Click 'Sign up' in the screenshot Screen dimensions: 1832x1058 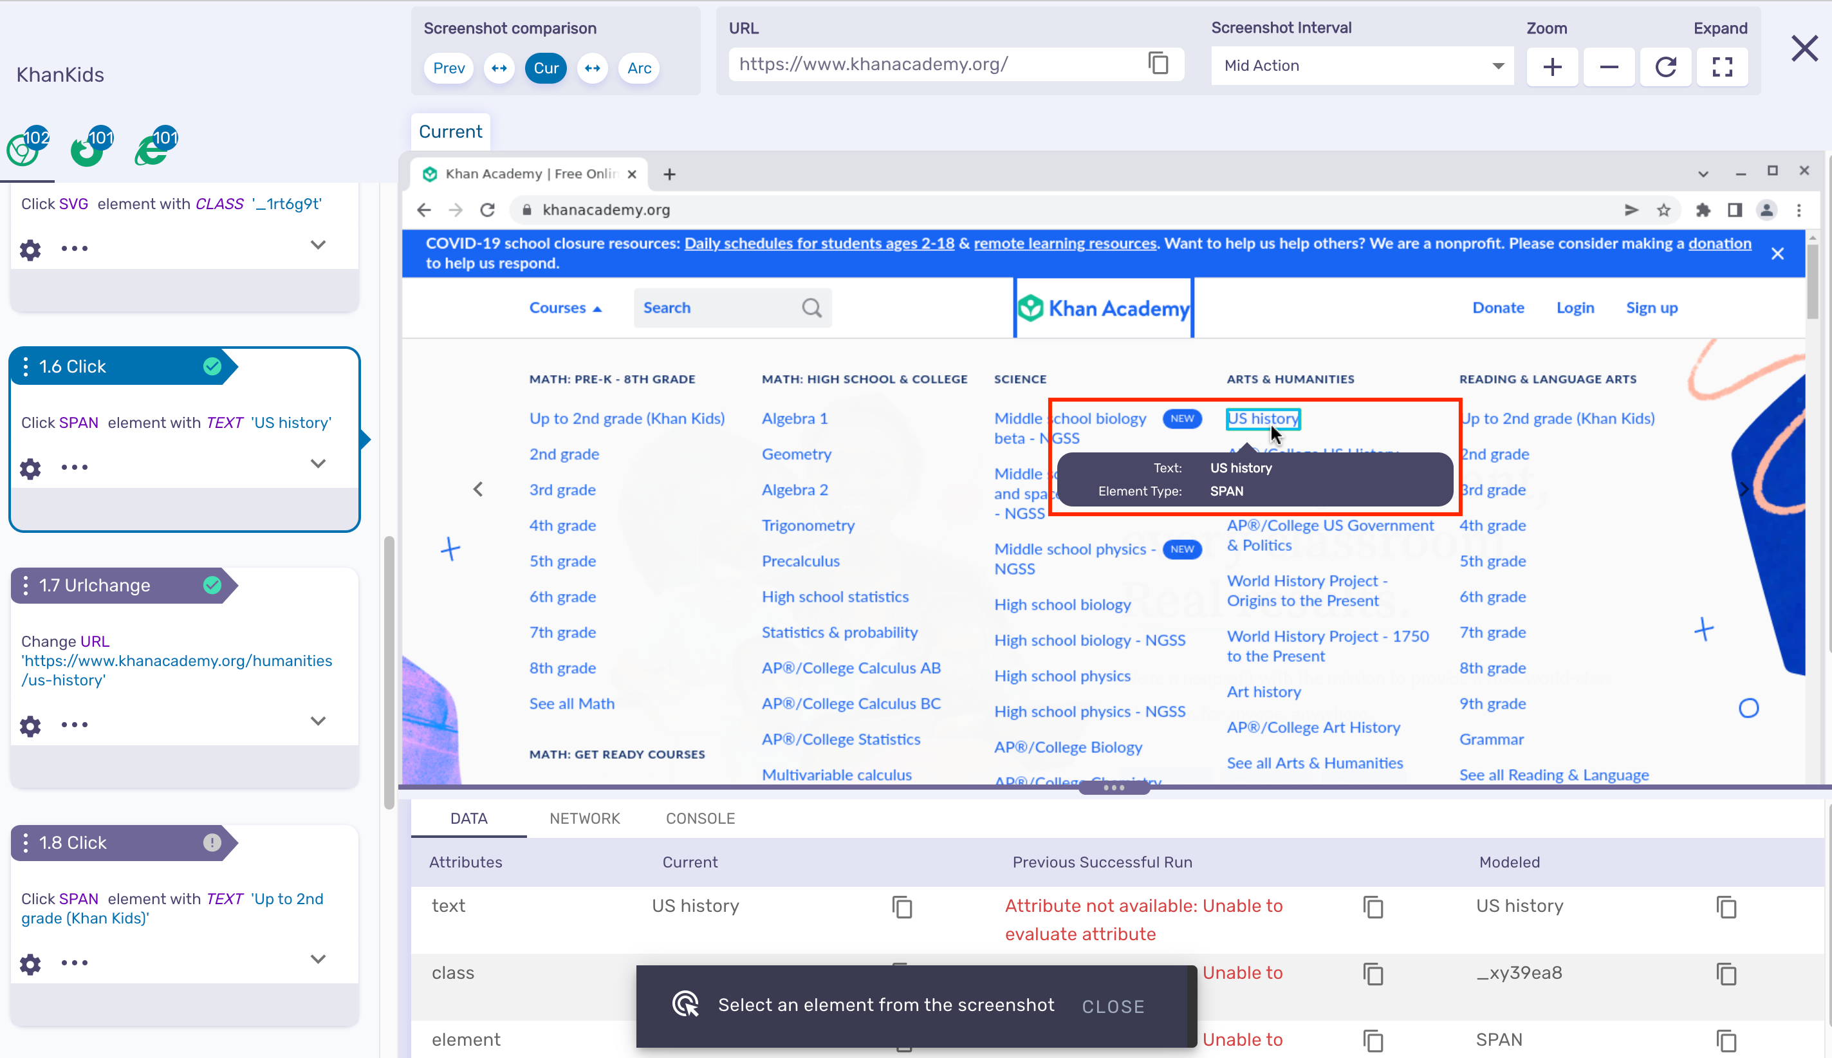tap(1652, 308)
